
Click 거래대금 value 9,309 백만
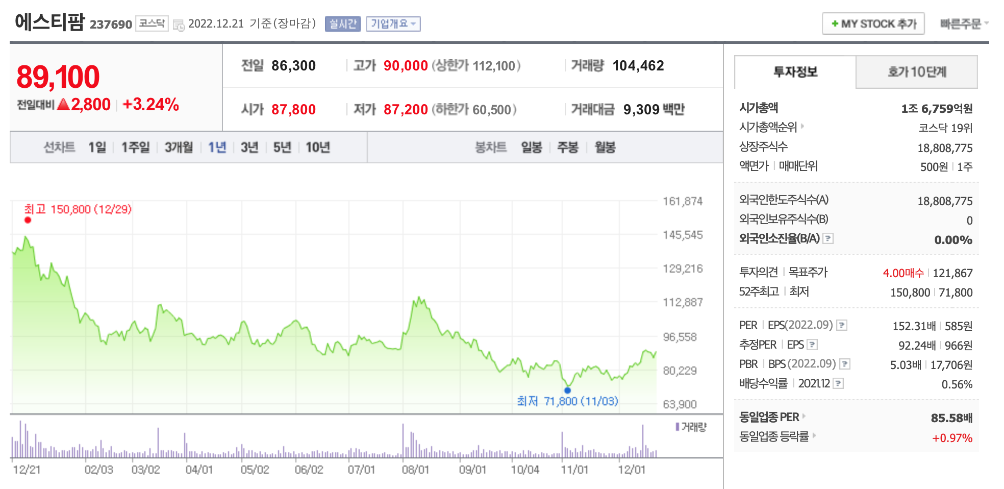click(x=654, y=110)
